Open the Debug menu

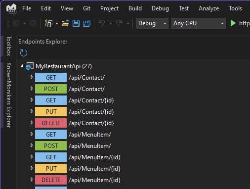pos(160,8)
